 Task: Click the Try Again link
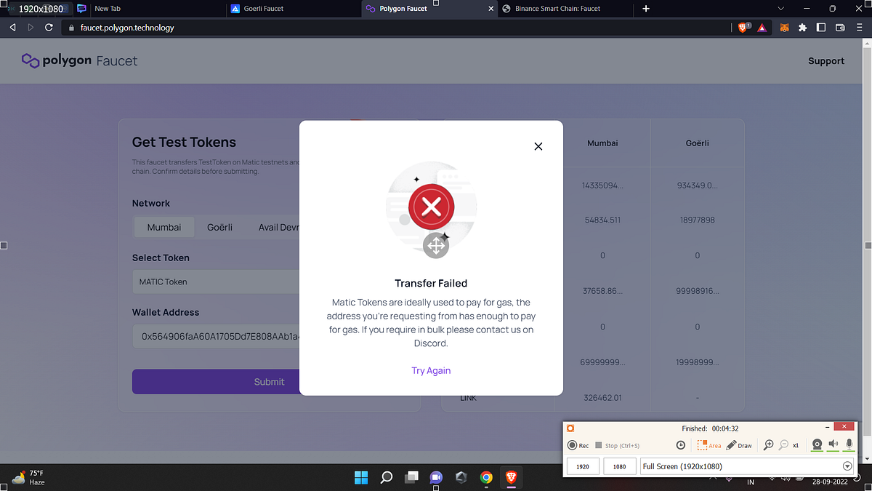431,370
